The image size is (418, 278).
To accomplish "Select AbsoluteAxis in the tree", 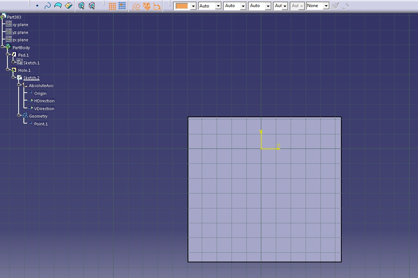I will point(41,86).
